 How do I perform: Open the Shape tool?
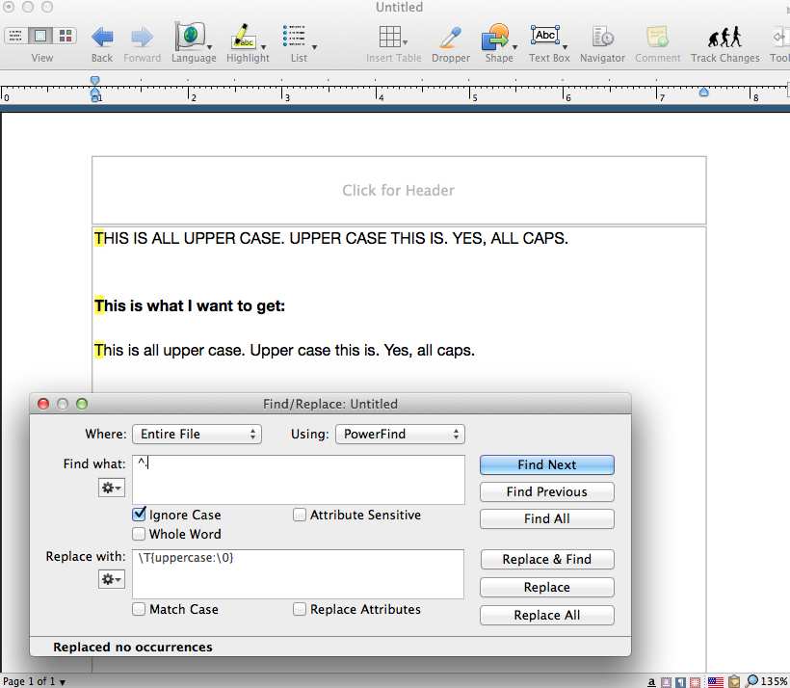496,38
